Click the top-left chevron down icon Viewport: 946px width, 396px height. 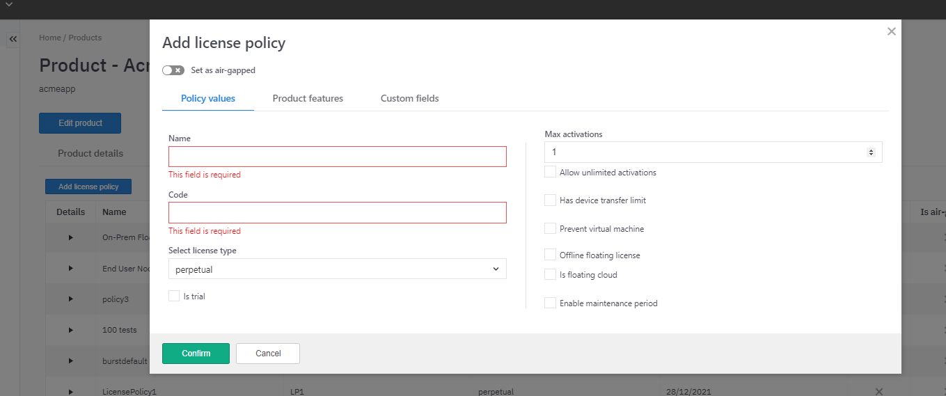[x=9, y=5]
